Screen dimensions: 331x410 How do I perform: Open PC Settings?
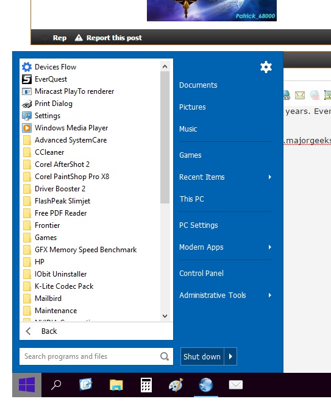click(198, 225)
